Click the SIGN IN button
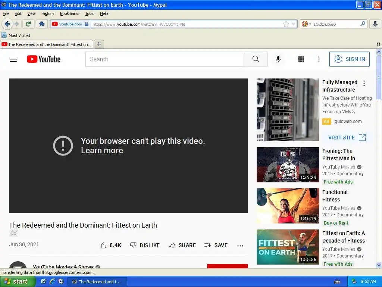This screenshot has height=287, width=382. (x=349, y=59)
